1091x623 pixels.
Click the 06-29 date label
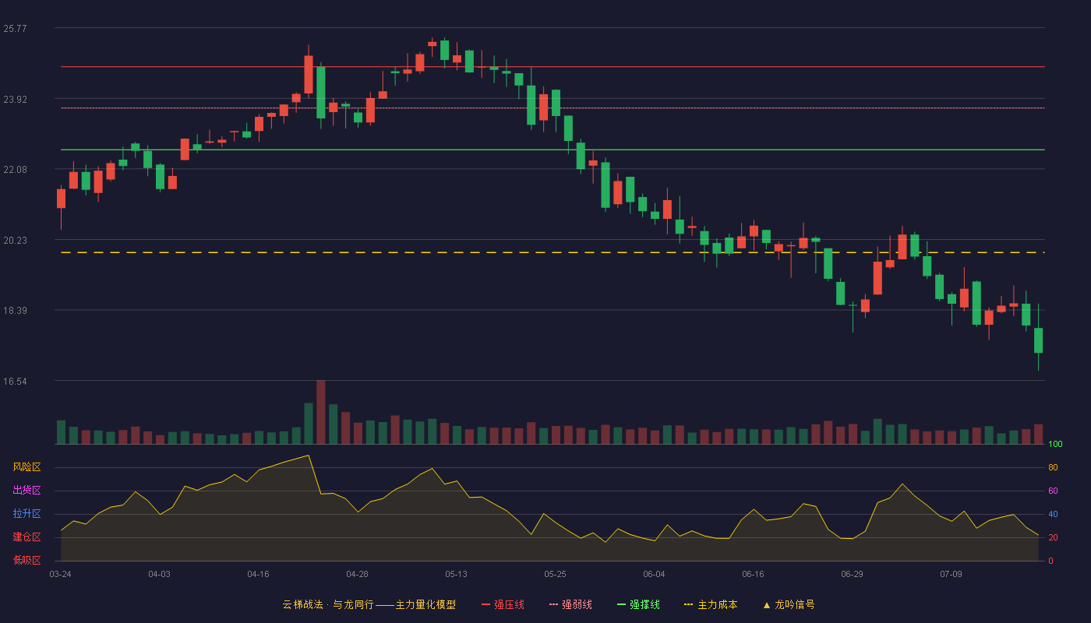(x=853, y=574)
